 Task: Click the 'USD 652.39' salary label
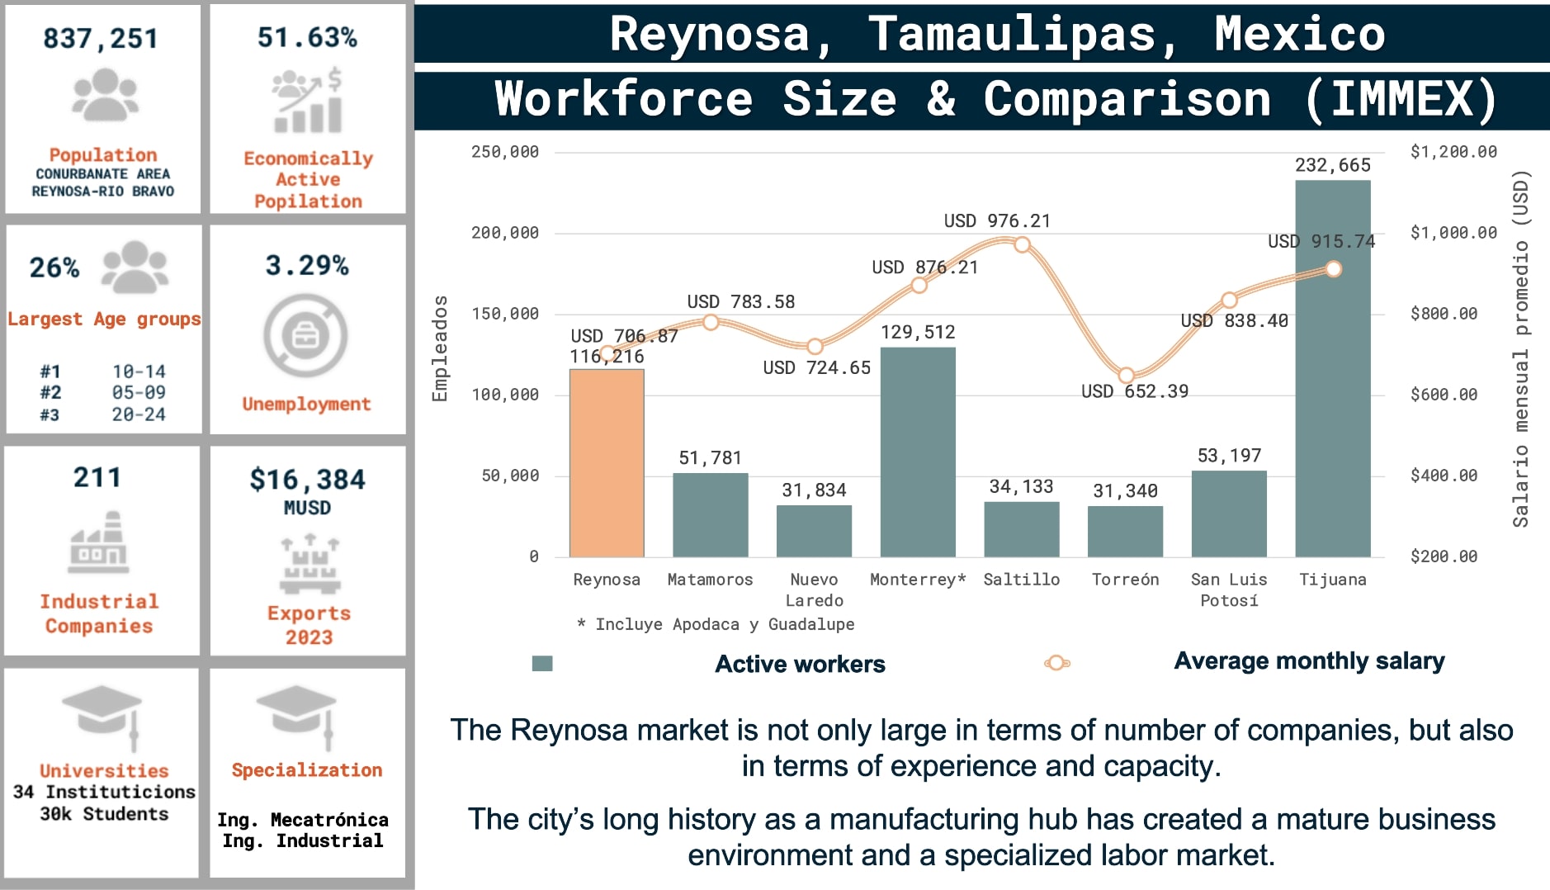(x=1135, y=391)
